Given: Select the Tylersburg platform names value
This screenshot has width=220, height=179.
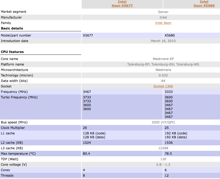Looking at the screenshot, I should click(x=163, y=64).
